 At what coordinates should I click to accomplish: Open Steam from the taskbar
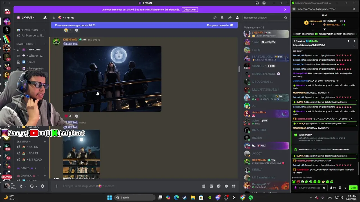184,198
